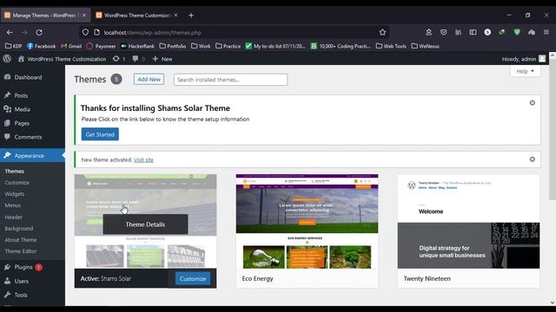Screen dimensions: 556x312
Task: Open the KDP bookmark folder
Action: point(13,46)
